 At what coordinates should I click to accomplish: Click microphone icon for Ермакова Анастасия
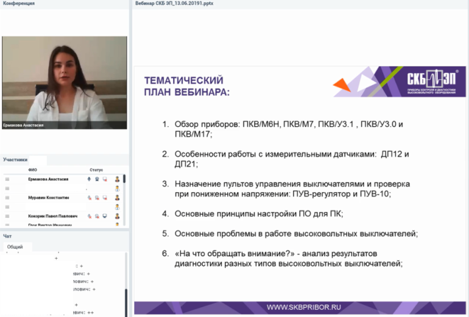click(89, 179)
